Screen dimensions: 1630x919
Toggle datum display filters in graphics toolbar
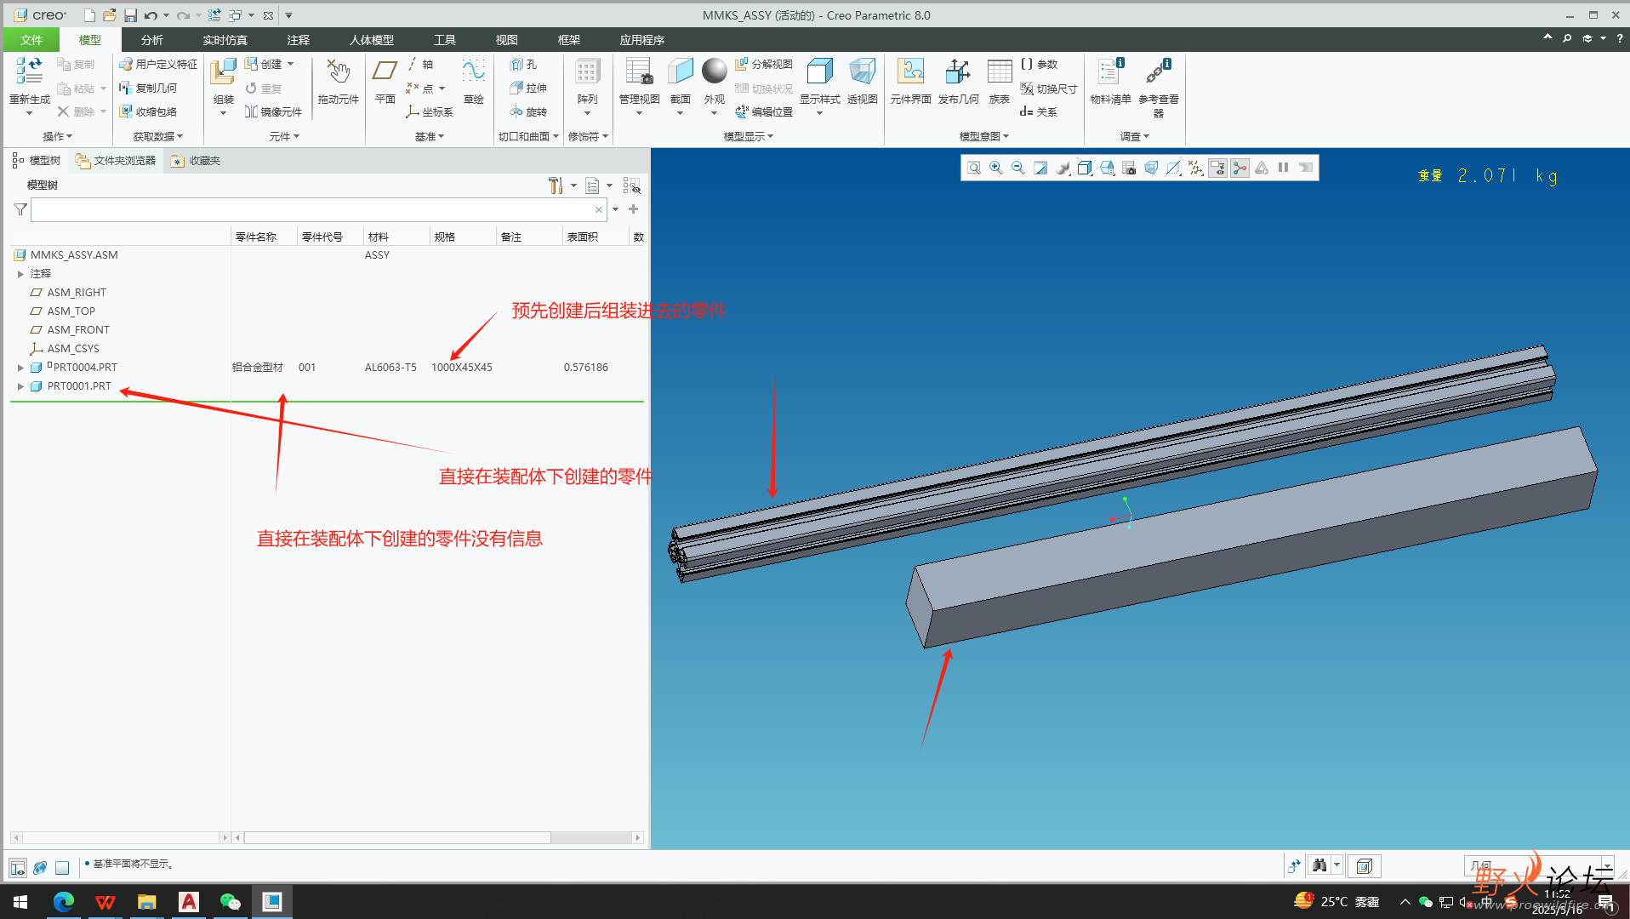point(1195,168)
